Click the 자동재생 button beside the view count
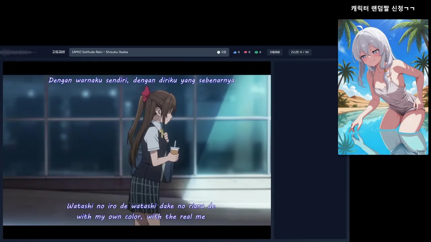The width and height of the screenshot is (431, 242). point(275,52)
